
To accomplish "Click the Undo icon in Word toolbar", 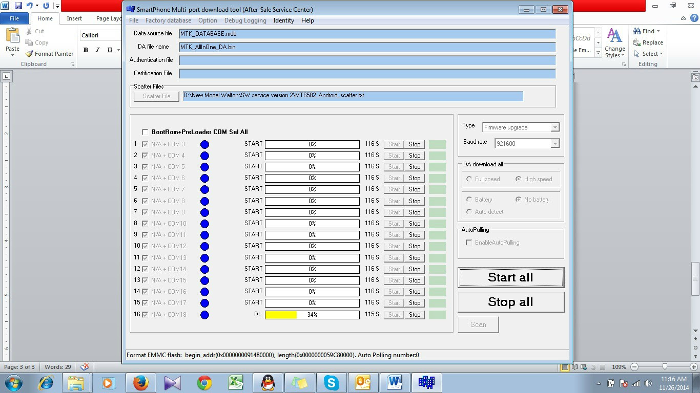I will [x=29, y=6].
